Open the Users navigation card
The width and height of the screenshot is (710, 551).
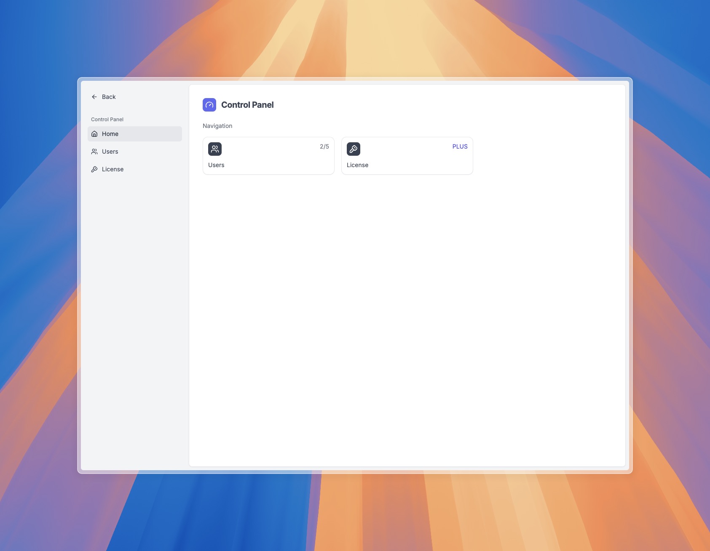coord(268,156)
